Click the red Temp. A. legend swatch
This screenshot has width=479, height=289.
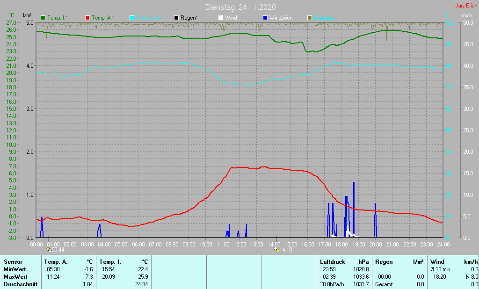pos(87,18)
